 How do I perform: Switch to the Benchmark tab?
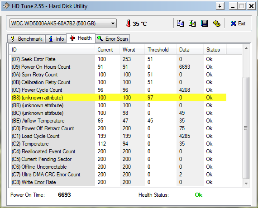26,39
